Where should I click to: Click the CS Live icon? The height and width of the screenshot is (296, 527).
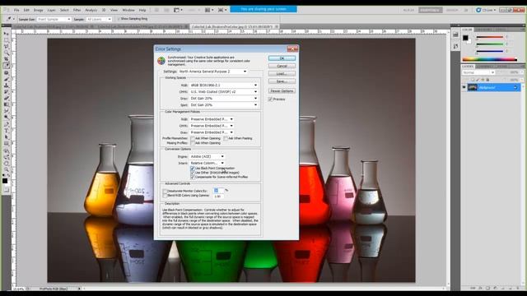point(478,10)
